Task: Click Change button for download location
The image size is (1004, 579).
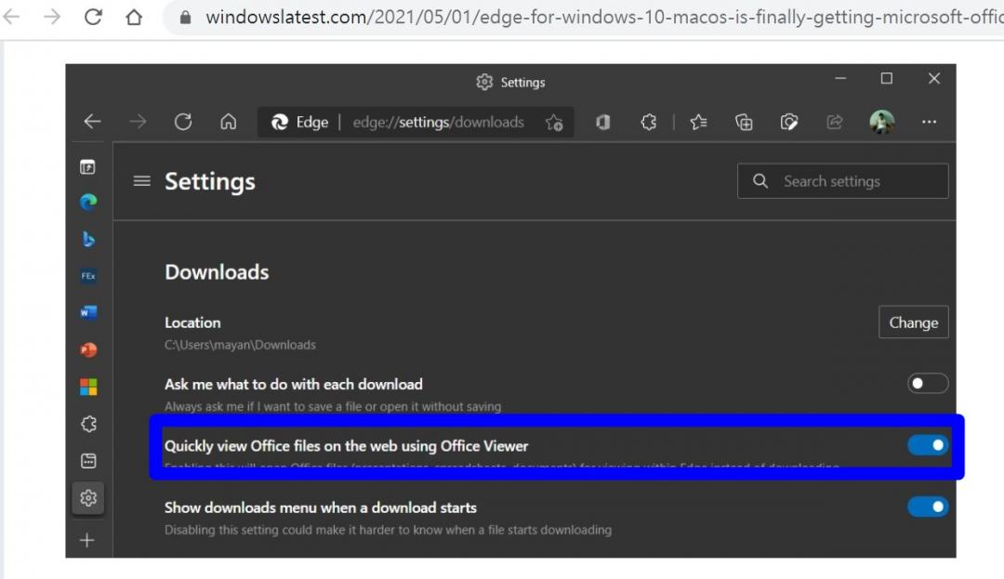Action: (913, 322)
